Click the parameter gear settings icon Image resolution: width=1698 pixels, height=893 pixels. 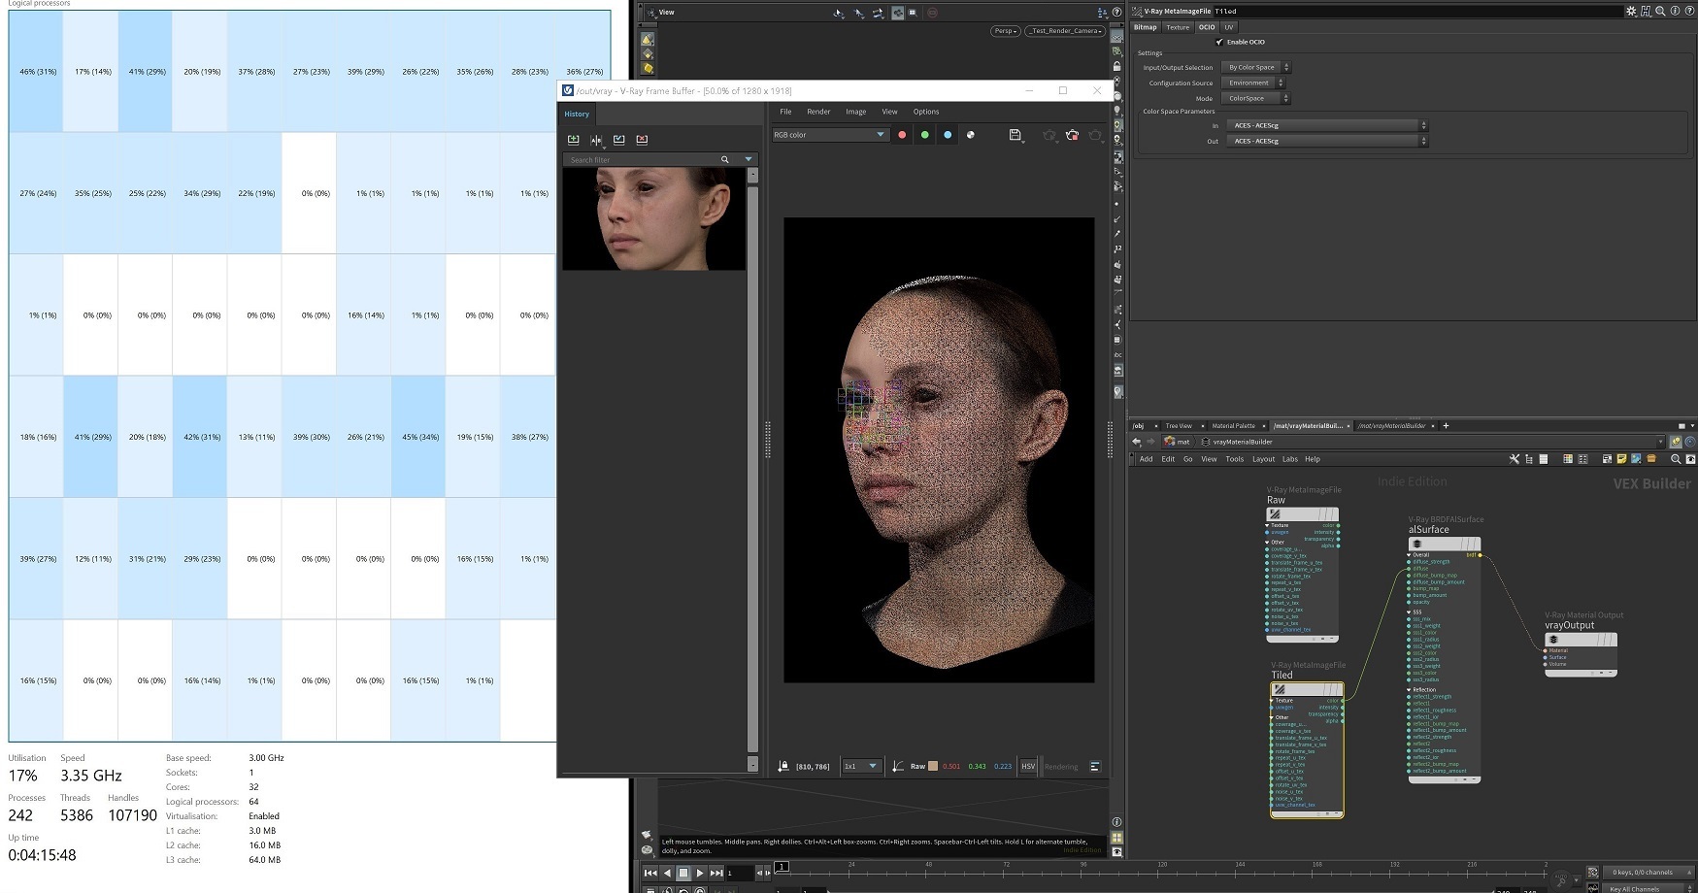tap(1631, 11)
